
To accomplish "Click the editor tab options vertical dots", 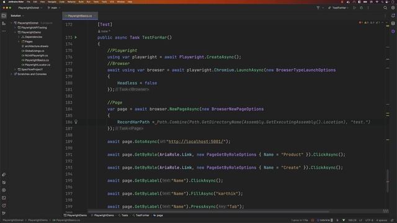I will point(385,15).
